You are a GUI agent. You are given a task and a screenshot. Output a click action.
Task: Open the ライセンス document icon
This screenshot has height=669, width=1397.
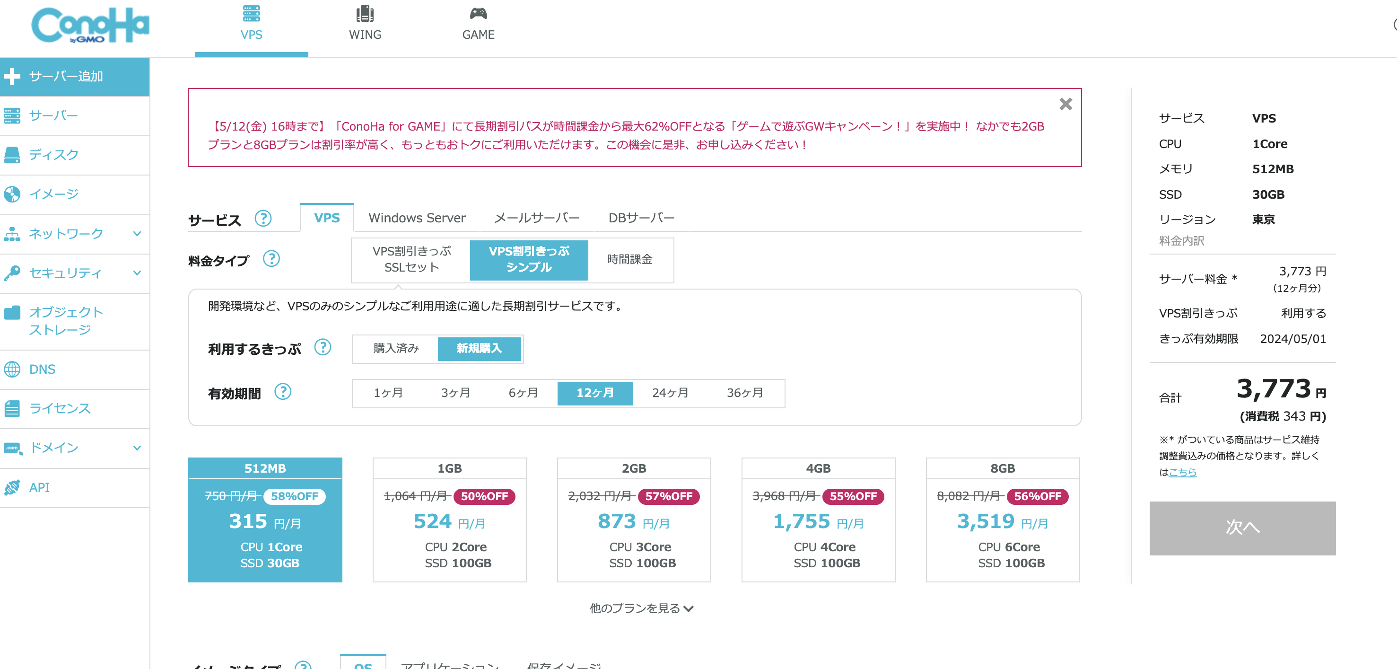(12, 409)
